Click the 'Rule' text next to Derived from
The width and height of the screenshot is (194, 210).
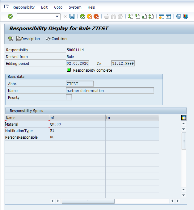click(x=70, y=57)
